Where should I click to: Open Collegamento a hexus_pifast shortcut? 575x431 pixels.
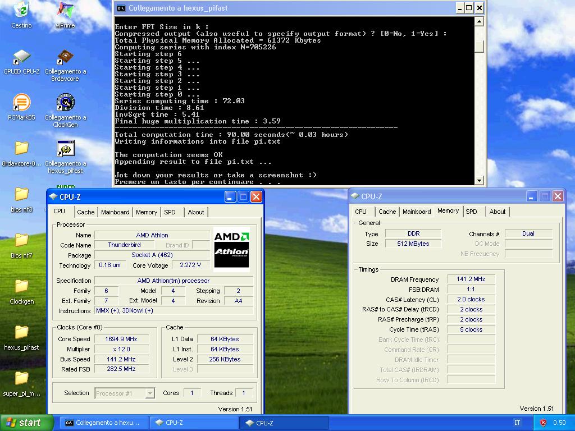[x=65, y=157]
